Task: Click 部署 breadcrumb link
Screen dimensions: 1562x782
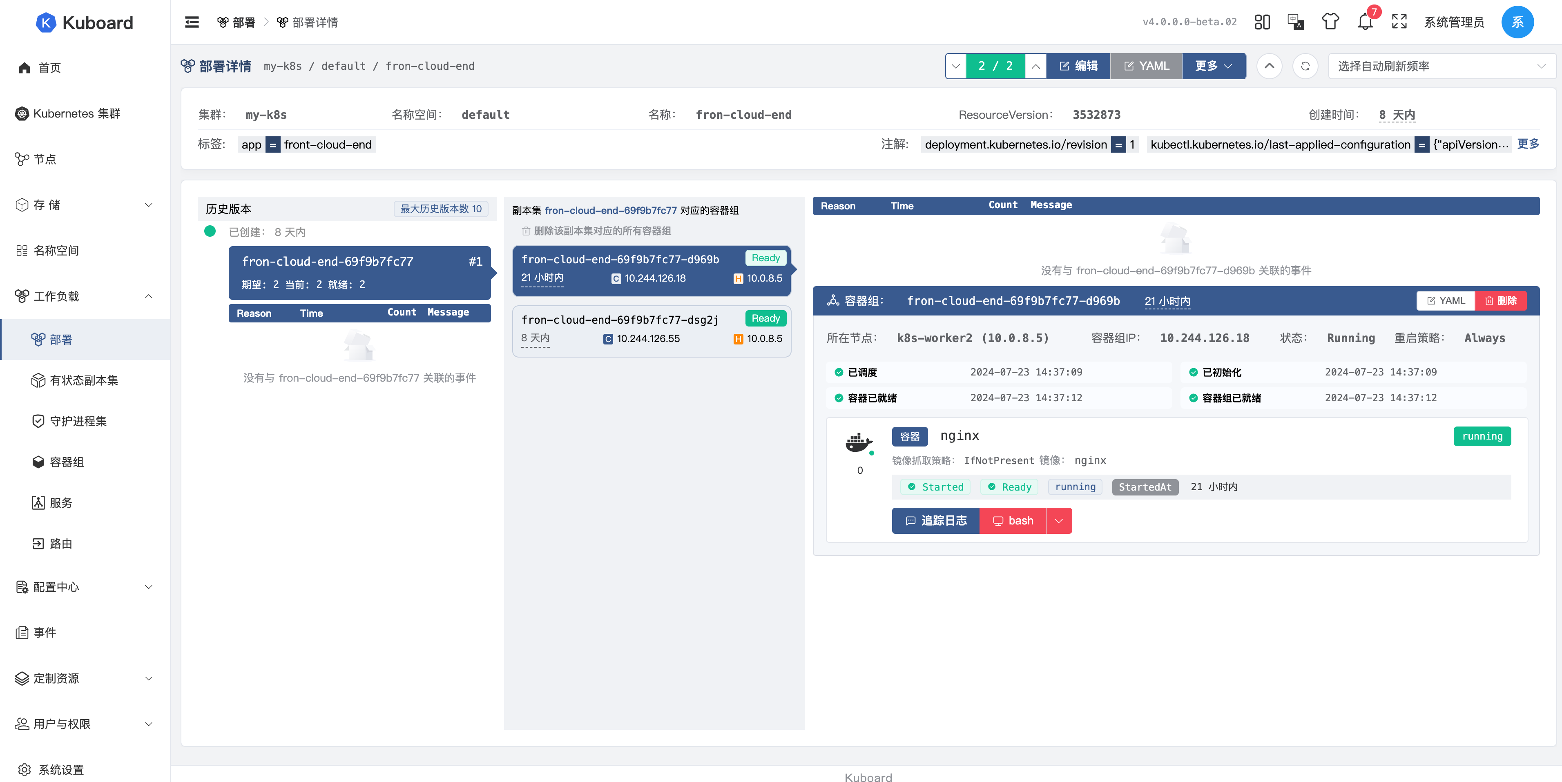Action: click(x=237, y=22)
